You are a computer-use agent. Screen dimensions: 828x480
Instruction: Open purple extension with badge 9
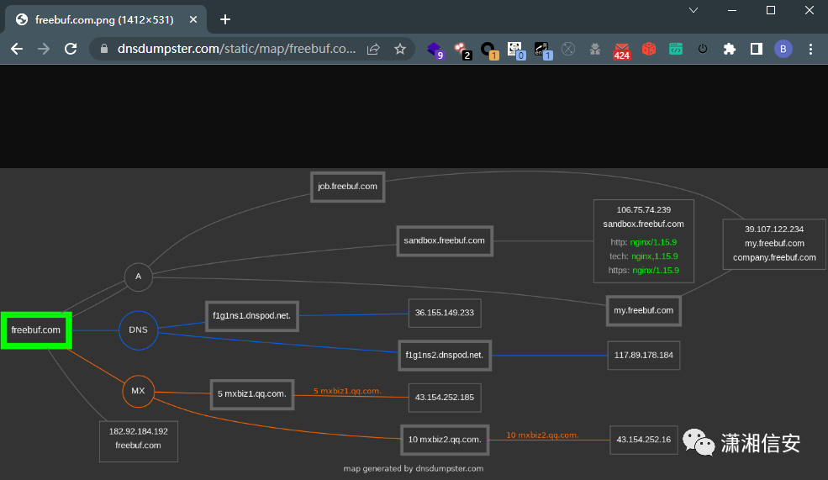(x=435, y=50)
